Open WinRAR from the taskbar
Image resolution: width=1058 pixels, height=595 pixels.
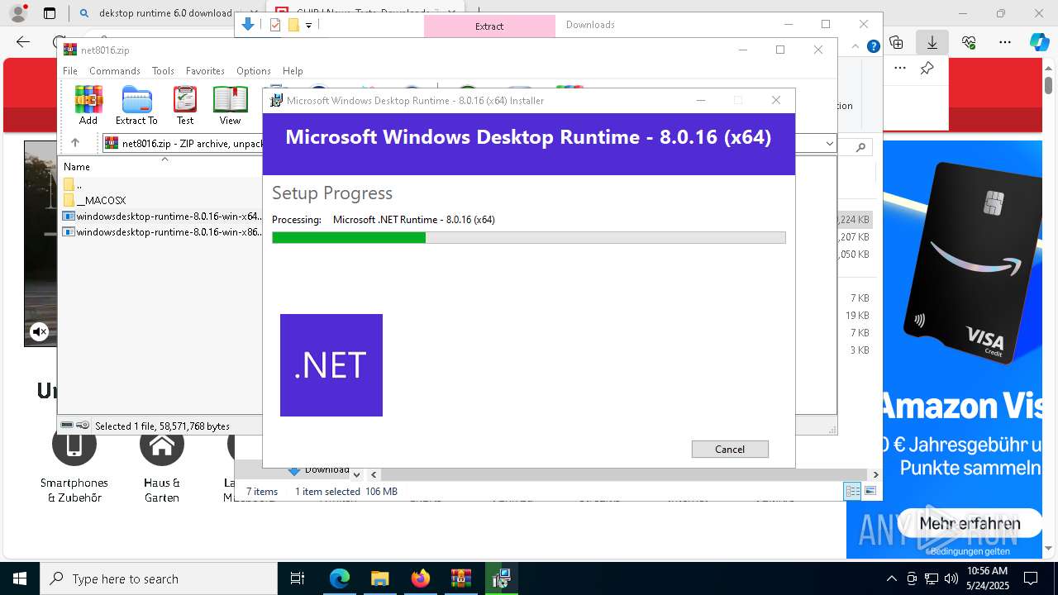[x=461, y=578]
